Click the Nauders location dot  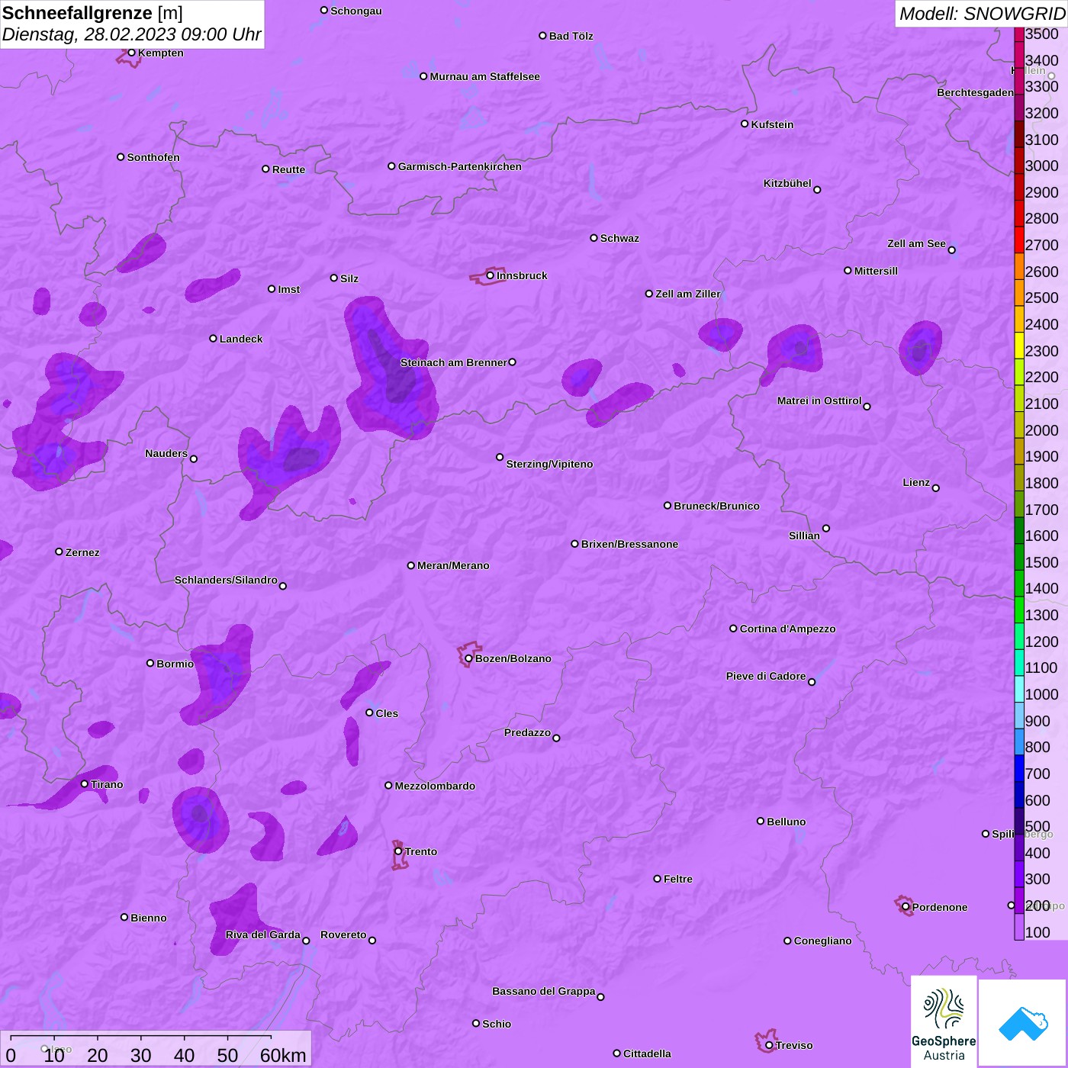pos(194,458)
